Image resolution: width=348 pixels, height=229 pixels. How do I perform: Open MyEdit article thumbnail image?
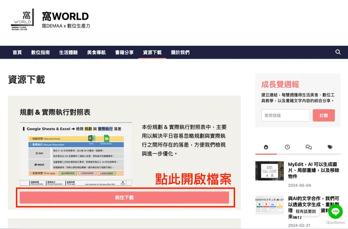[269, 171]
